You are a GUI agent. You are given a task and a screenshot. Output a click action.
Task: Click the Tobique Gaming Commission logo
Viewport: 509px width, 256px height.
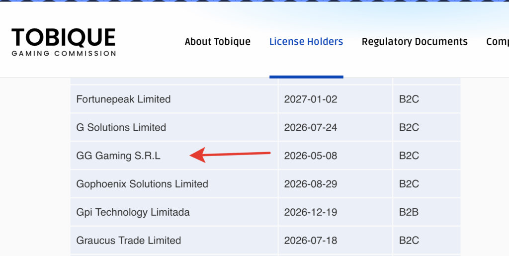click(64, 42)
